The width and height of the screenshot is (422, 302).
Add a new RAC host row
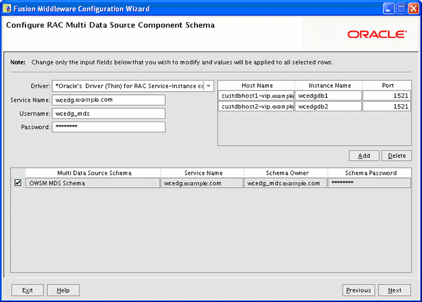tap(364, 156)
